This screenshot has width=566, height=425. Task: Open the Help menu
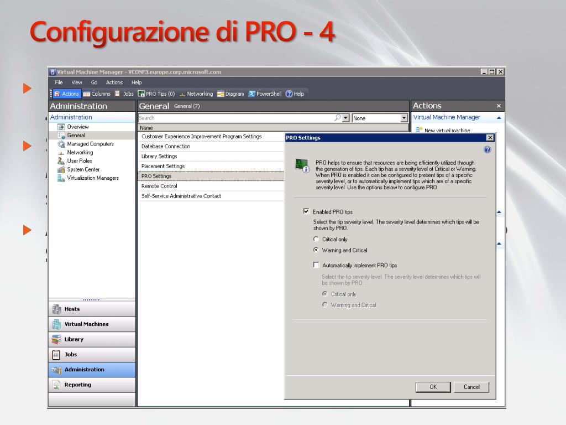[x=137, y=82]
